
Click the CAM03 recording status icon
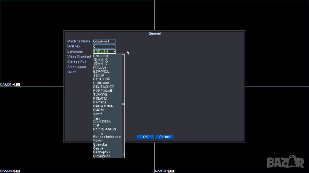(18, 171)
